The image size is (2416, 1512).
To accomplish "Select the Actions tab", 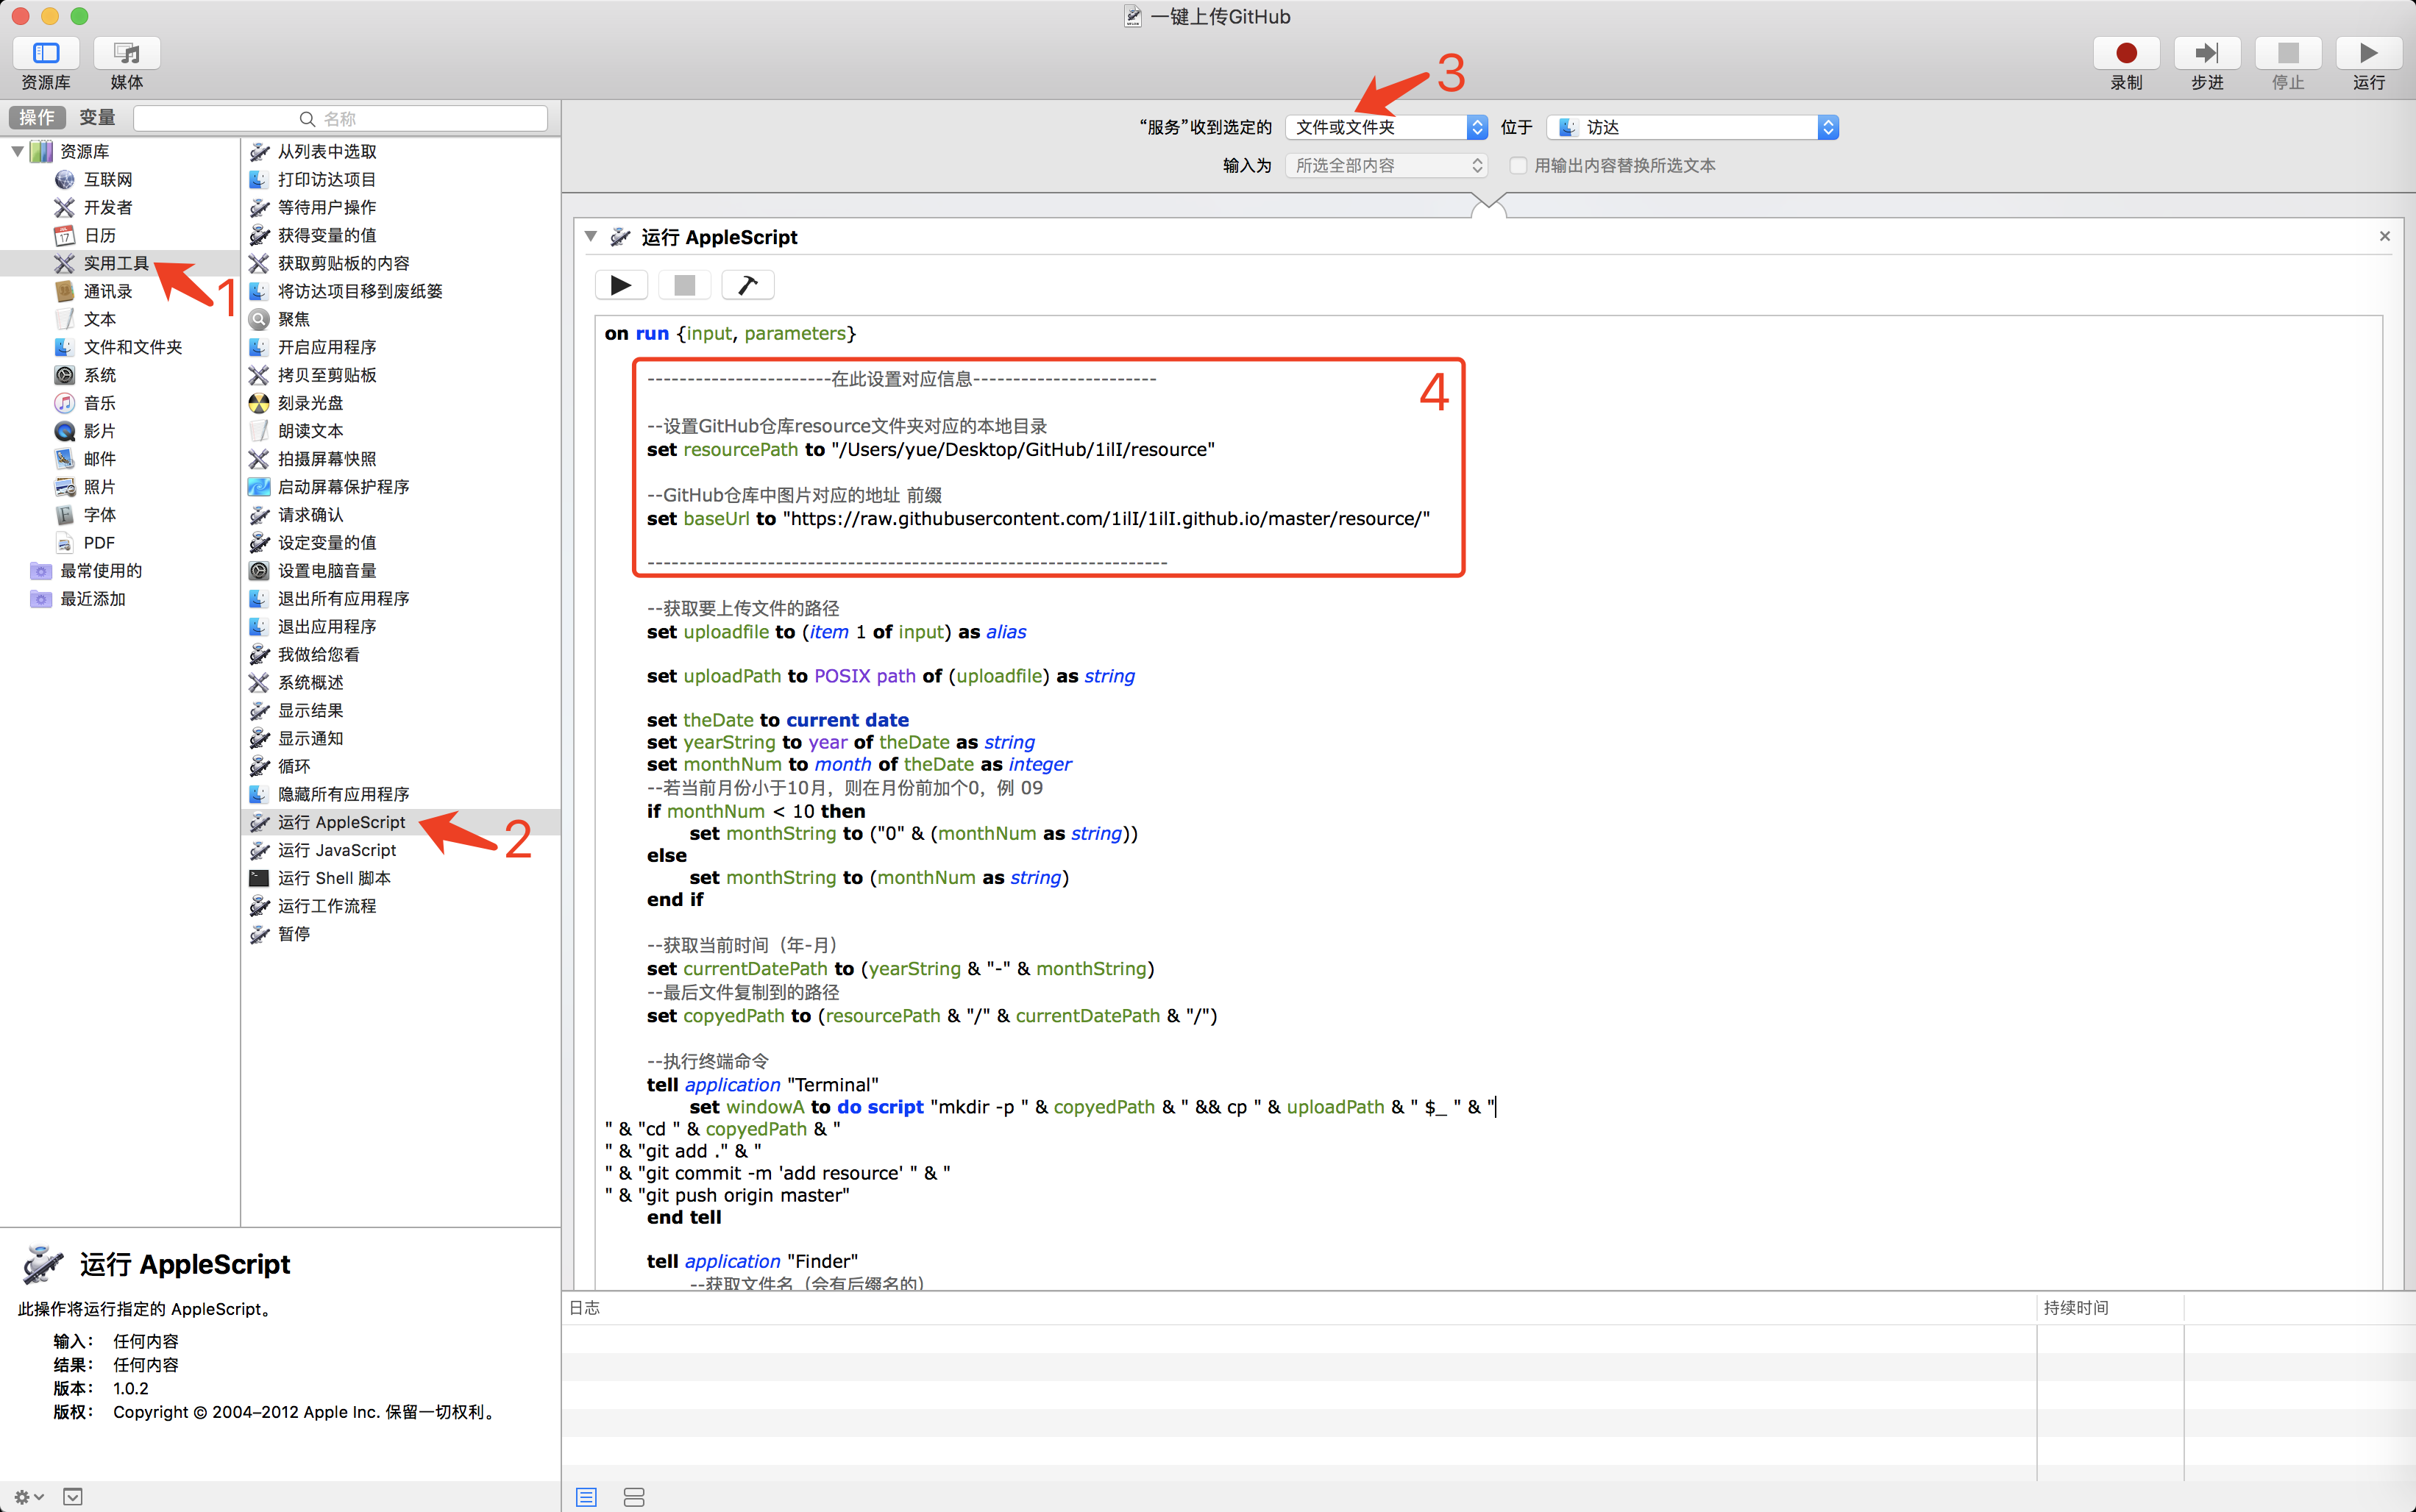I will [38, 118].
